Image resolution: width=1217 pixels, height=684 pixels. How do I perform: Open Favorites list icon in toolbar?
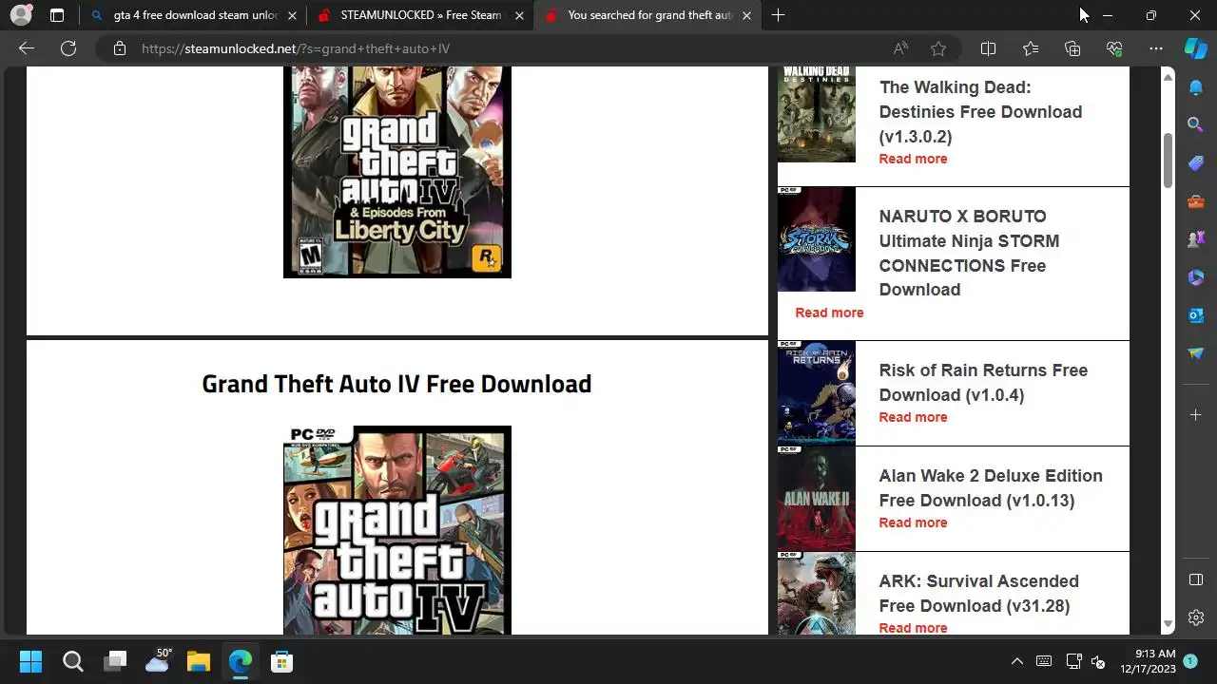click(1031, 48)
